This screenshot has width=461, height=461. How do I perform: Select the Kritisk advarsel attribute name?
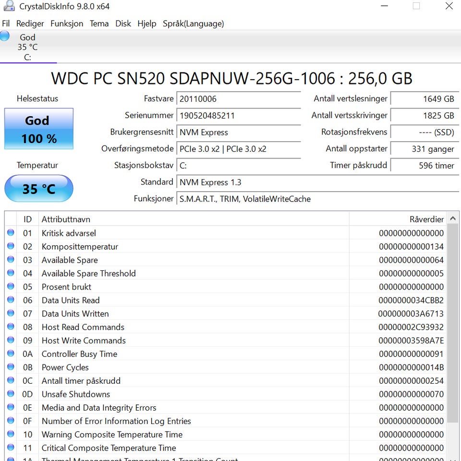coord(69,233)
